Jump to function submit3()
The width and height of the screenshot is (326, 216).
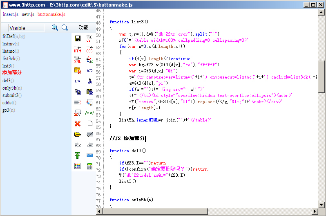click(12, 95)
